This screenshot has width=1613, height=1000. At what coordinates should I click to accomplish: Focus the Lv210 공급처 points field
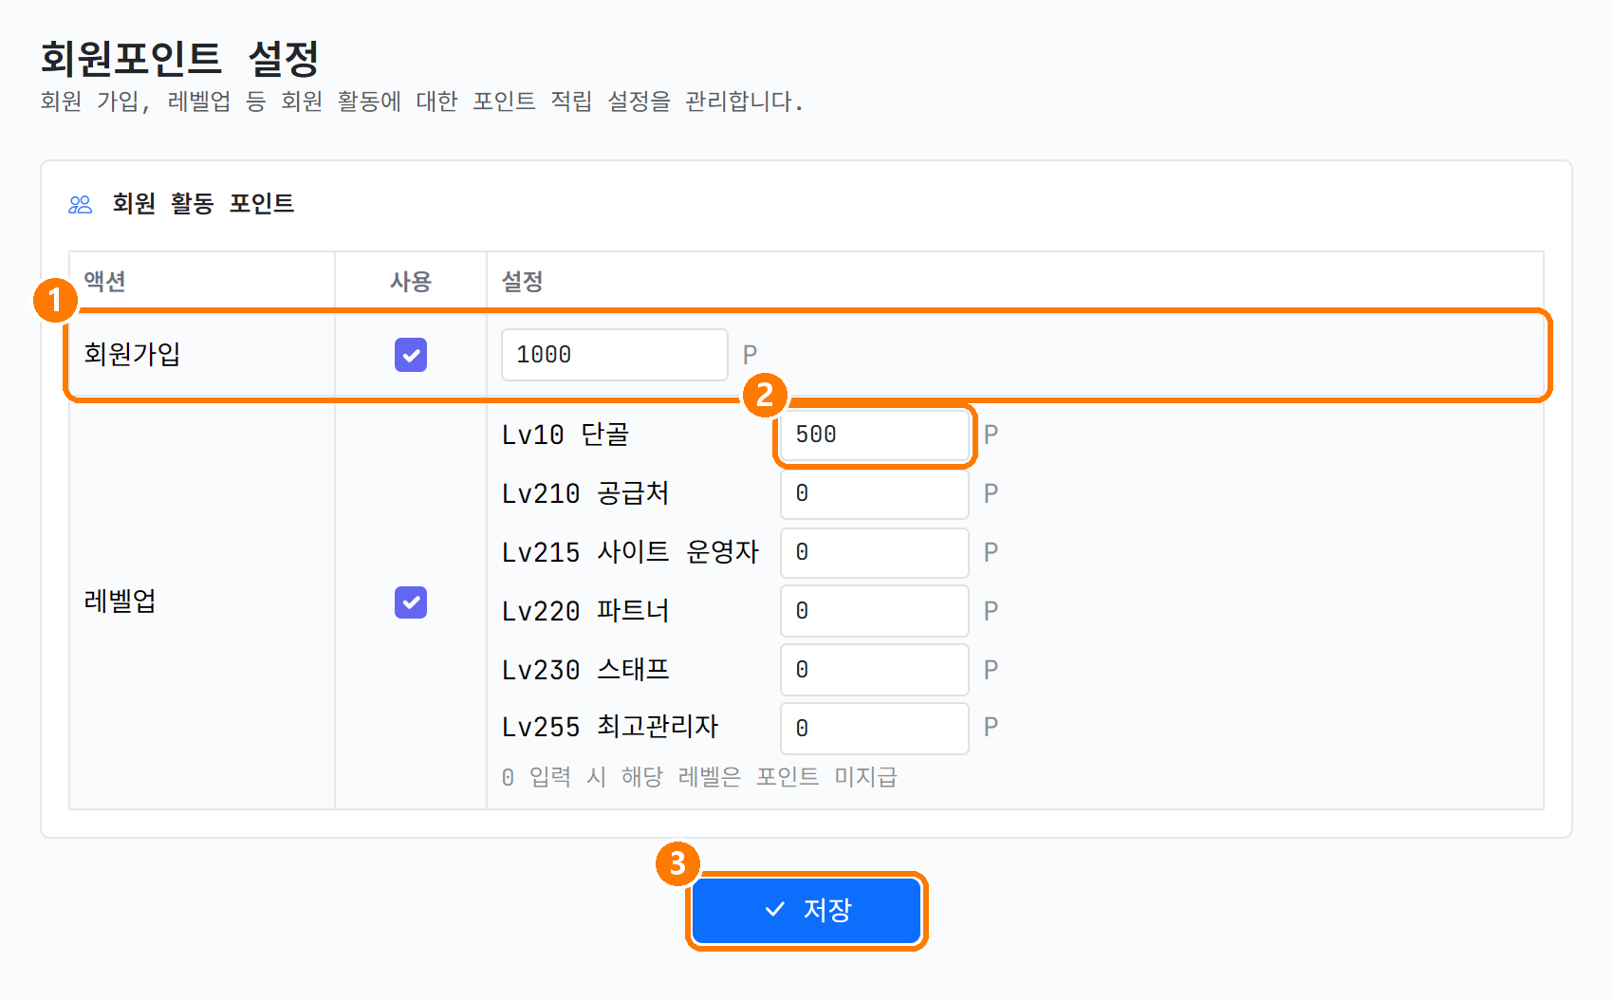875,493
